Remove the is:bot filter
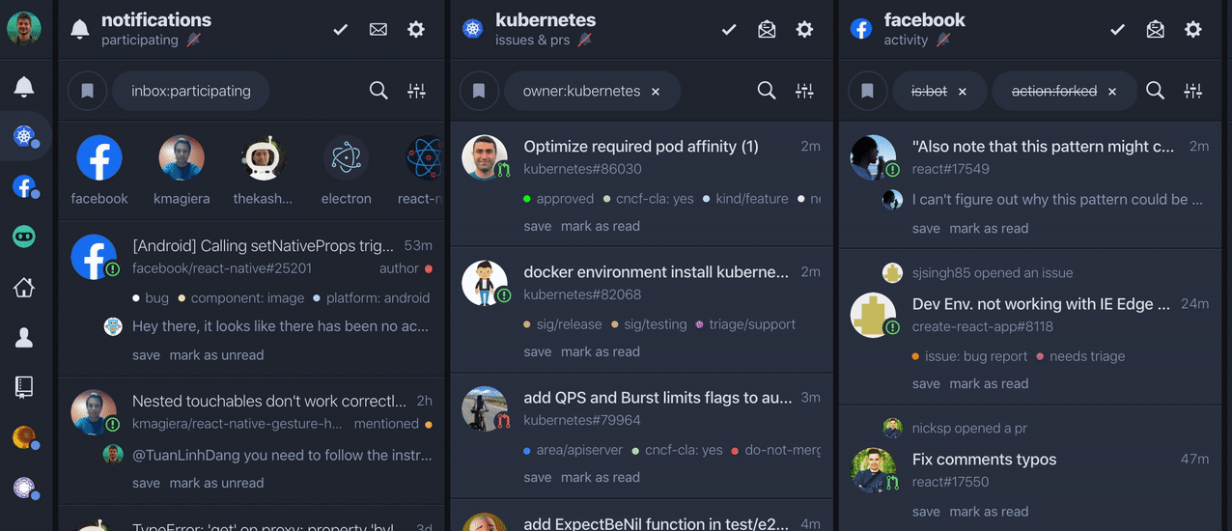 (x=962, y=92)
